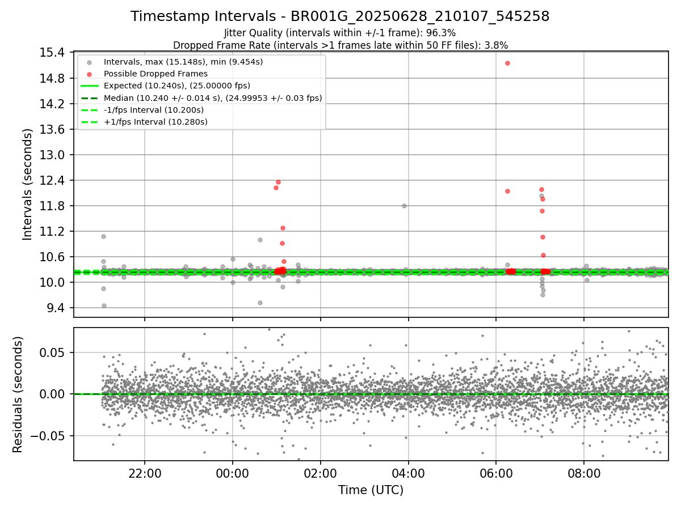Select legend entry 'Possible Dropped Frames'

pos(155,74)
